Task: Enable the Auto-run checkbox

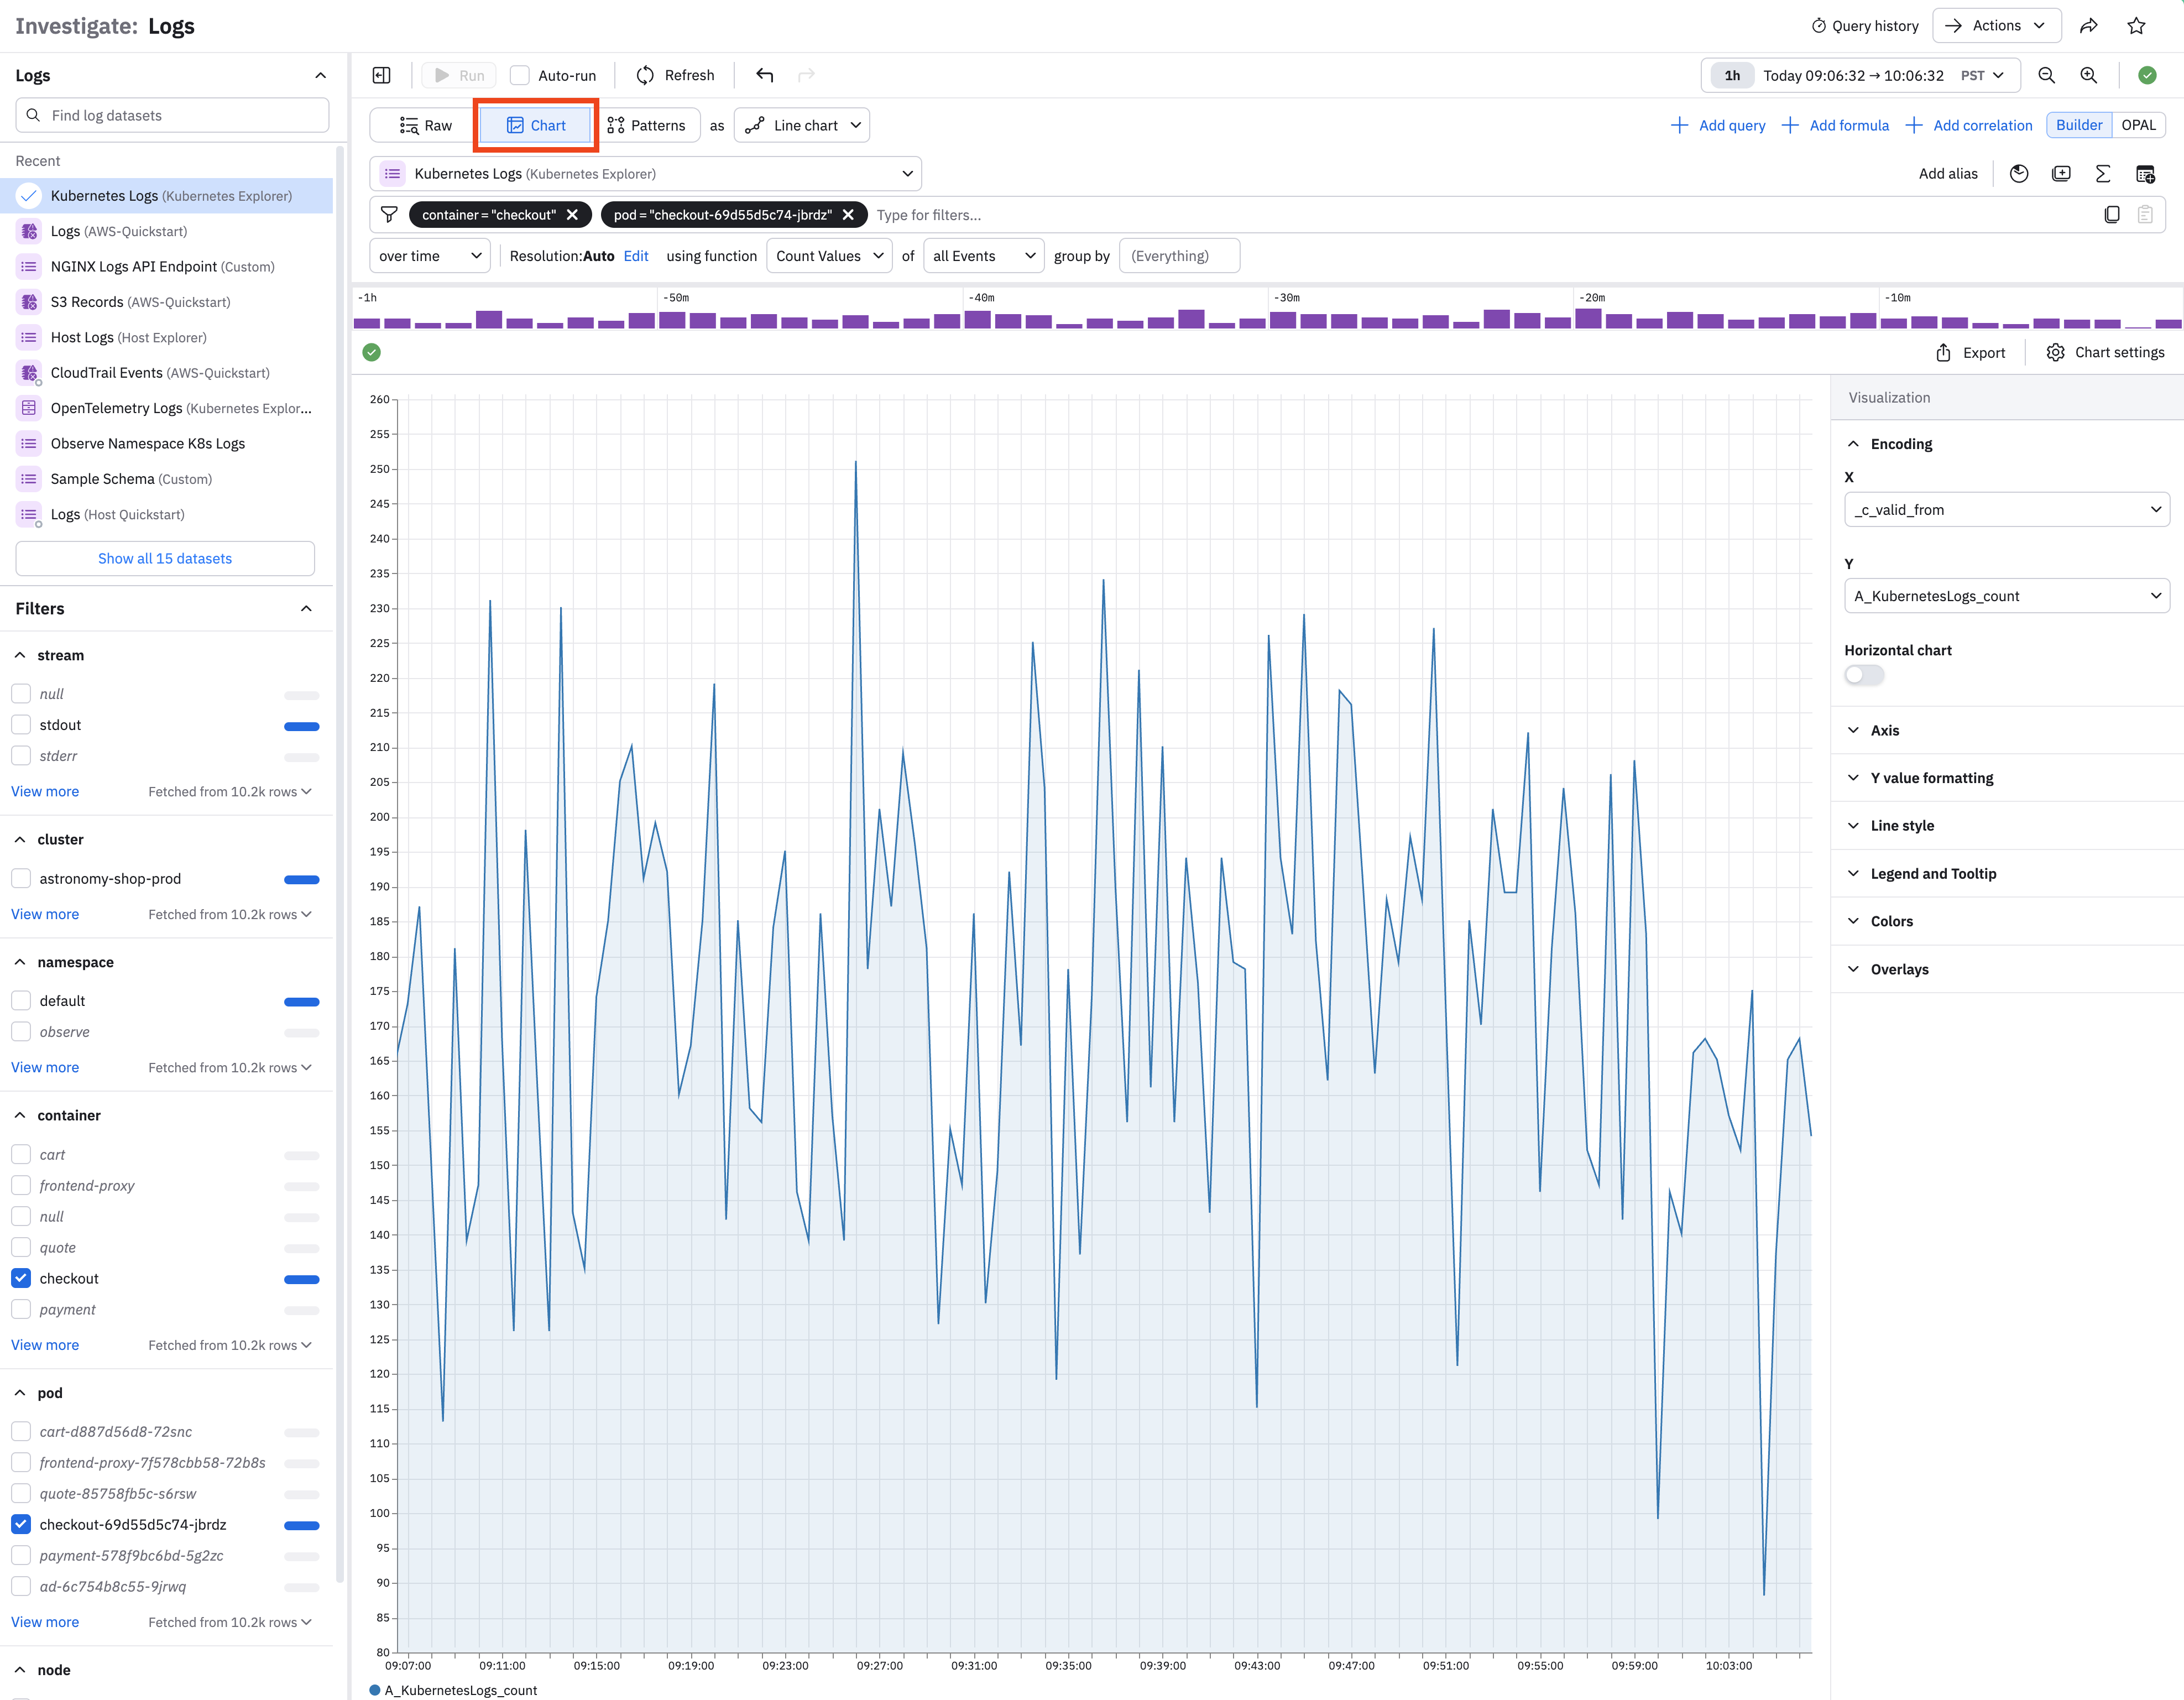Action: (x=520, y=75)
